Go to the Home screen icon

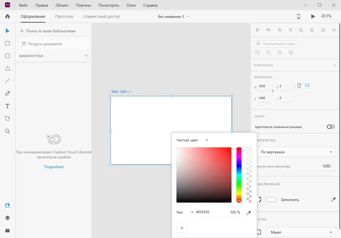point(8,16)
